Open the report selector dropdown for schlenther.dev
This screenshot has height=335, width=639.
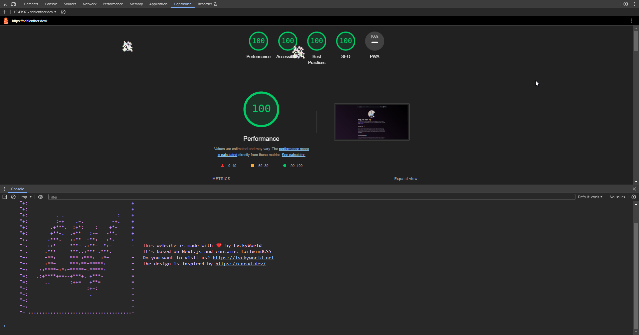coord(35,12)
